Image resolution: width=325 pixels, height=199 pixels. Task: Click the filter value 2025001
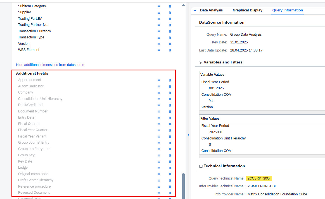pos(216,132)
